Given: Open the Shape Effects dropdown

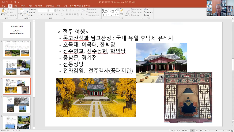Looking at the screenshot, I should (x=136, y=15).
